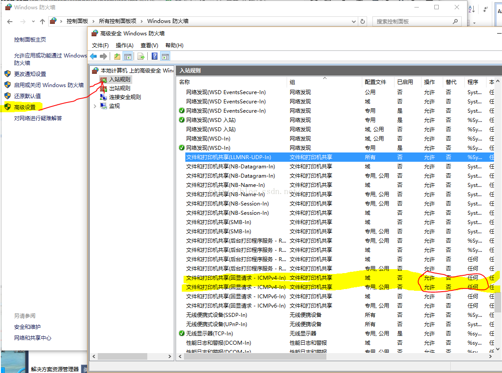Click green check of 无线显示器(TCP-In) rule
This screenshot has height=373, width=502.
tap(182, 333)
